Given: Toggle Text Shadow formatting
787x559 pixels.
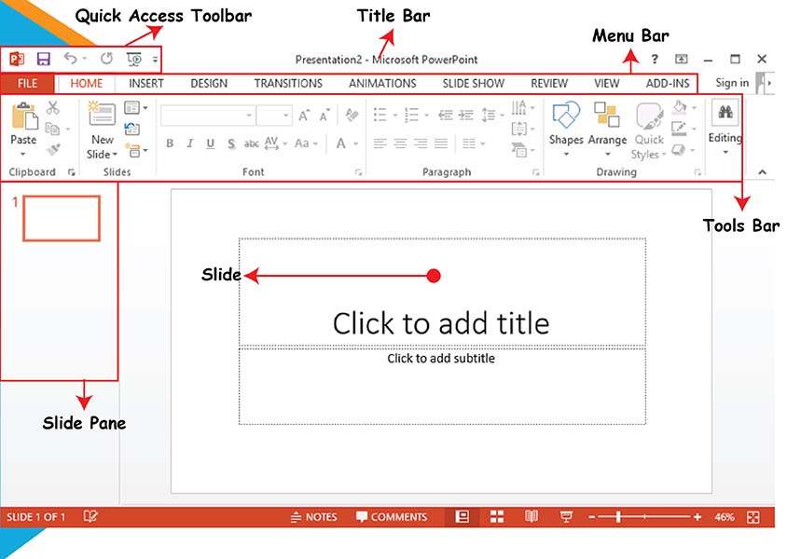Looking at the screenshot, I should [x=231, y=144].
